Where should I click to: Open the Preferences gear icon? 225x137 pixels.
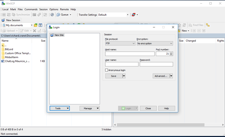[52, 15]
